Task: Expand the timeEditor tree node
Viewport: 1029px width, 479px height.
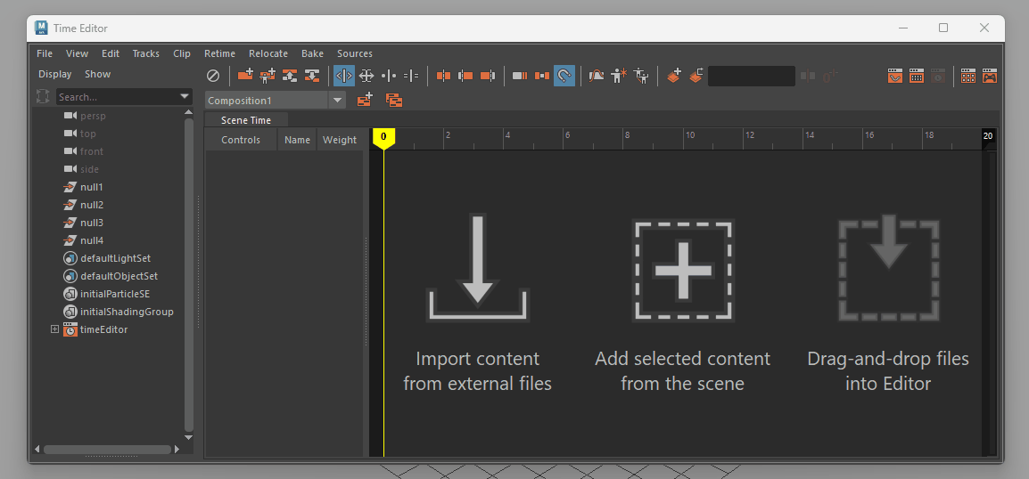Action: pyautogui.click(x=54, y=329)
